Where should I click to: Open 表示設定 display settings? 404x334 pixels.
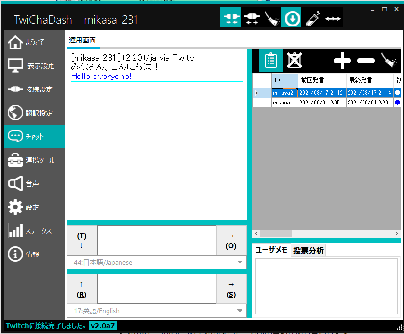point(34,65)
